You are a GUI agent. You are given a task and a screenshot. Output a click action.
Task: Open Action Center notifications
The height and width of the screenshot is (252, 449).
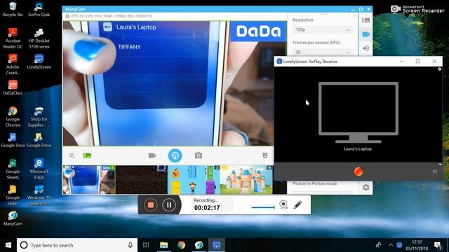pos(438,245)
